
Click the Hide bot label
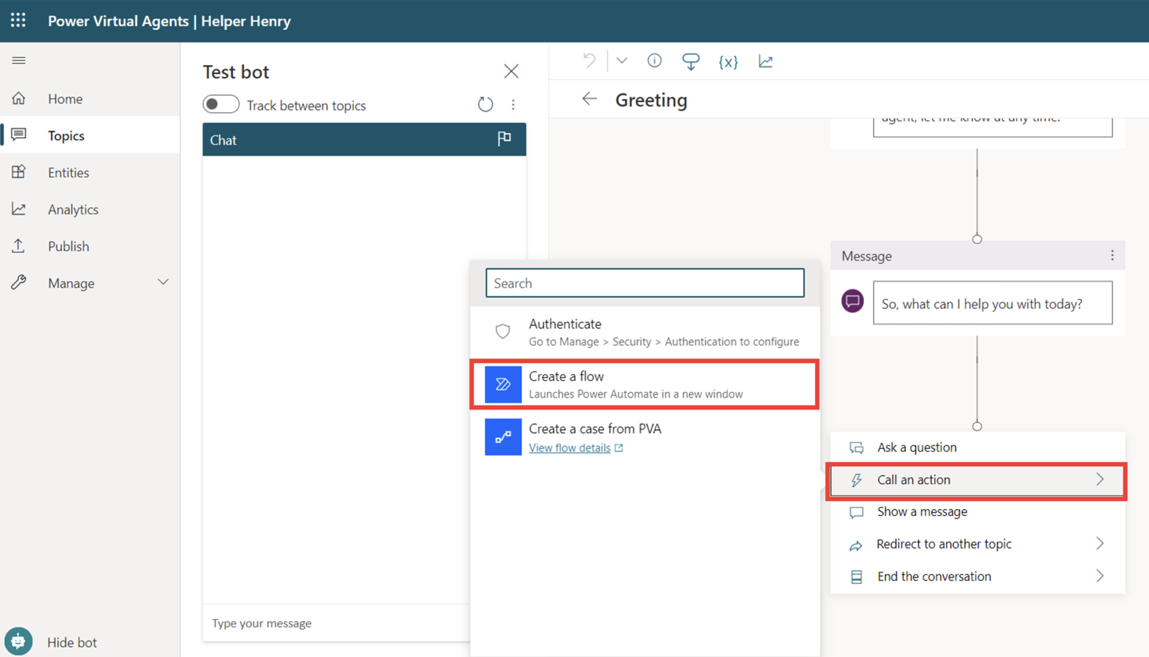coord(72,642)
